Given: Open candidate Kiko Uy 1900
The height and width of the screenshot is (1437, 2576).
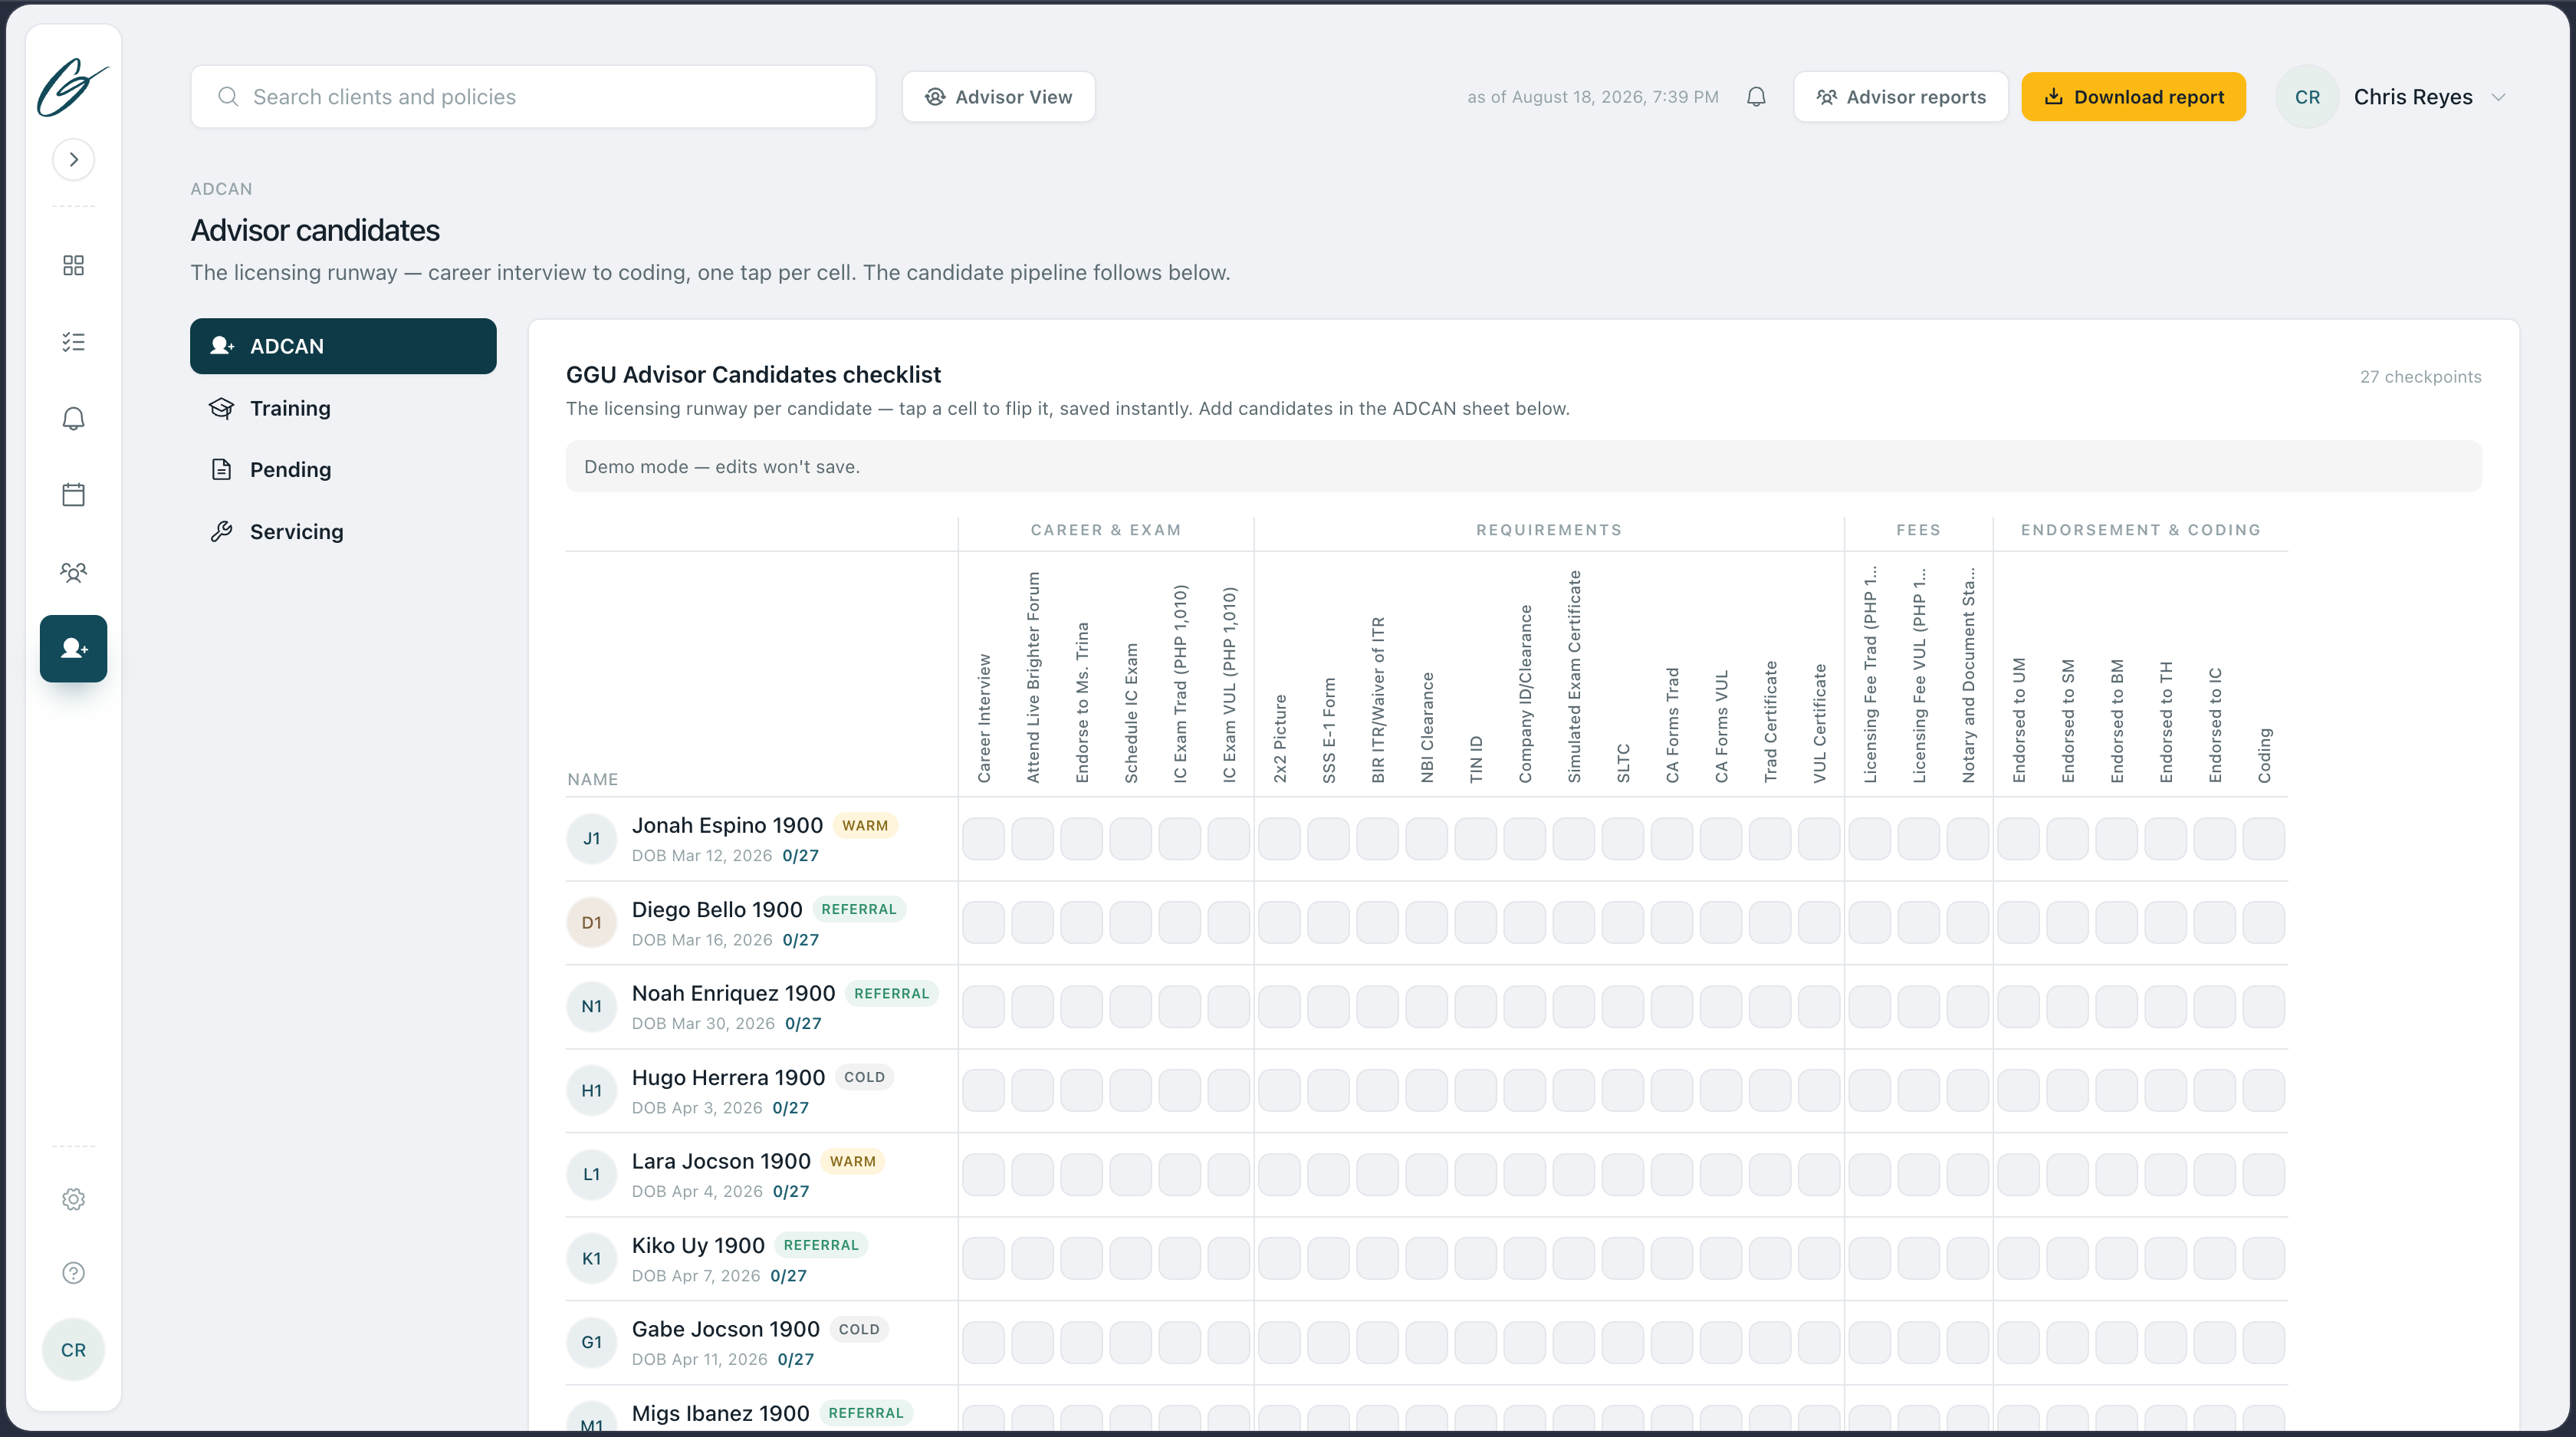Looking at the screenshot, I should pyautogui.click(x=698, y=1245).
